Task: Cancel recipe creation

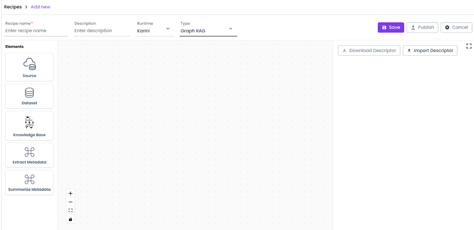Action: [x=456, y=28]
